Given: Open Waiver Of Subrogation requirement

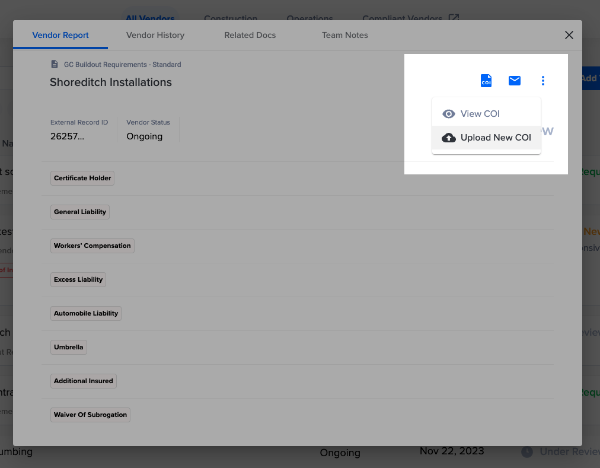Looking at the screenshot, I should [90, 415].
